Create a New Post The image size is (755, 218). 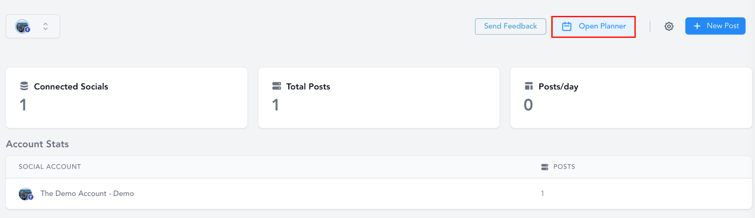tap(715, 26)
